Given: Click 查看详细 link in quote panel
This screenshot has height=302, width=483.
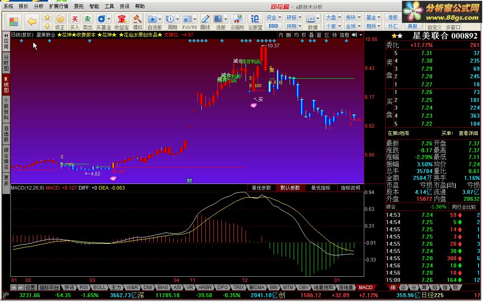Looking at the screenshot, I should coord(469,133).
